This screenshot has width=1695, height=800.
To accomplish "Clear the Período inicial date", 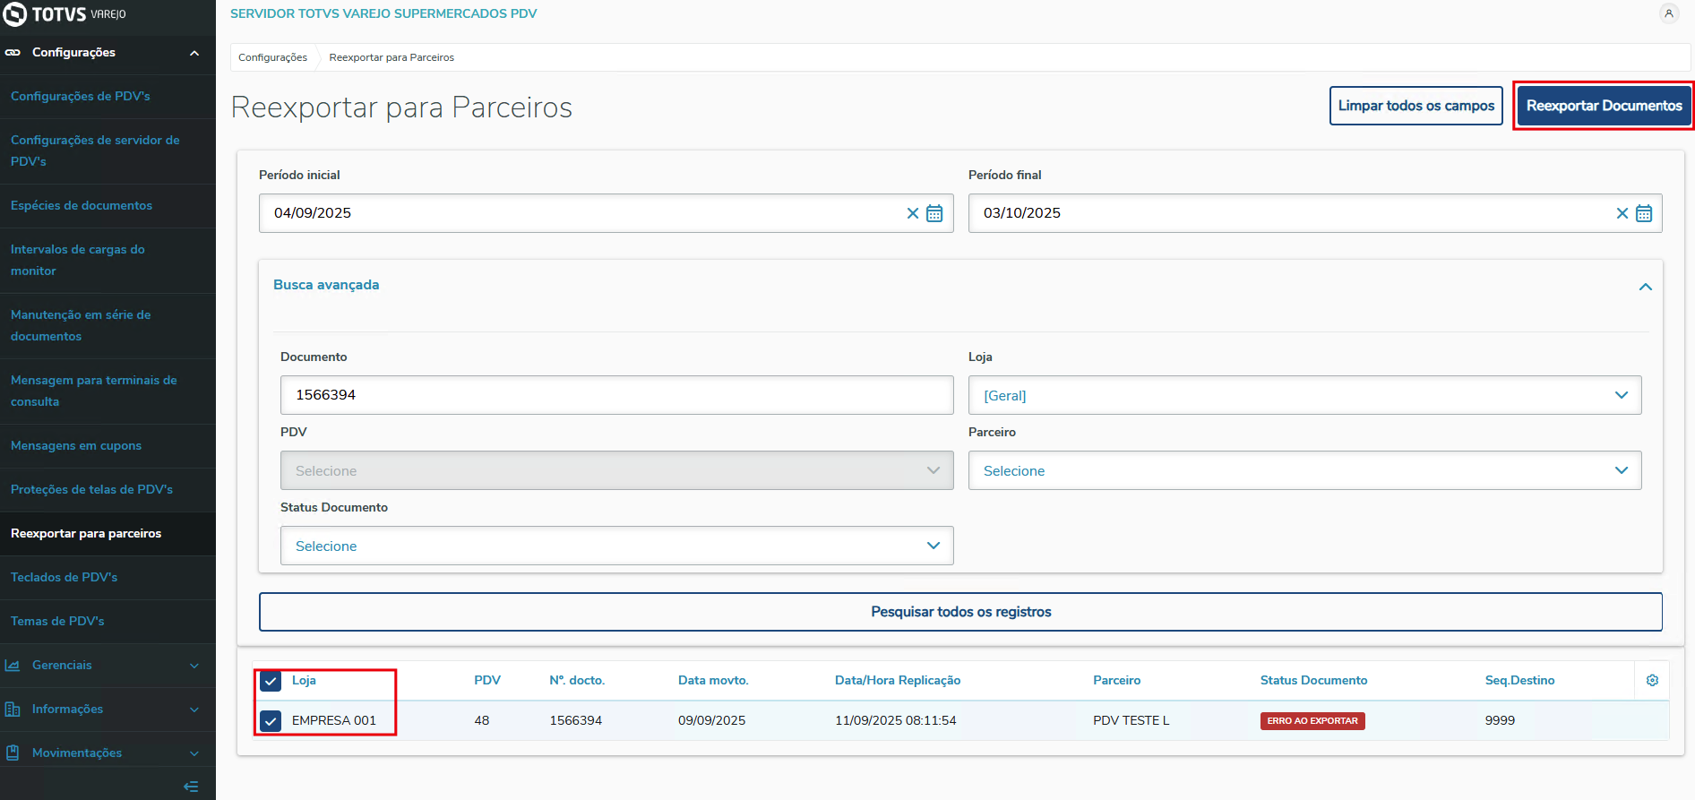I will point(913,213).
